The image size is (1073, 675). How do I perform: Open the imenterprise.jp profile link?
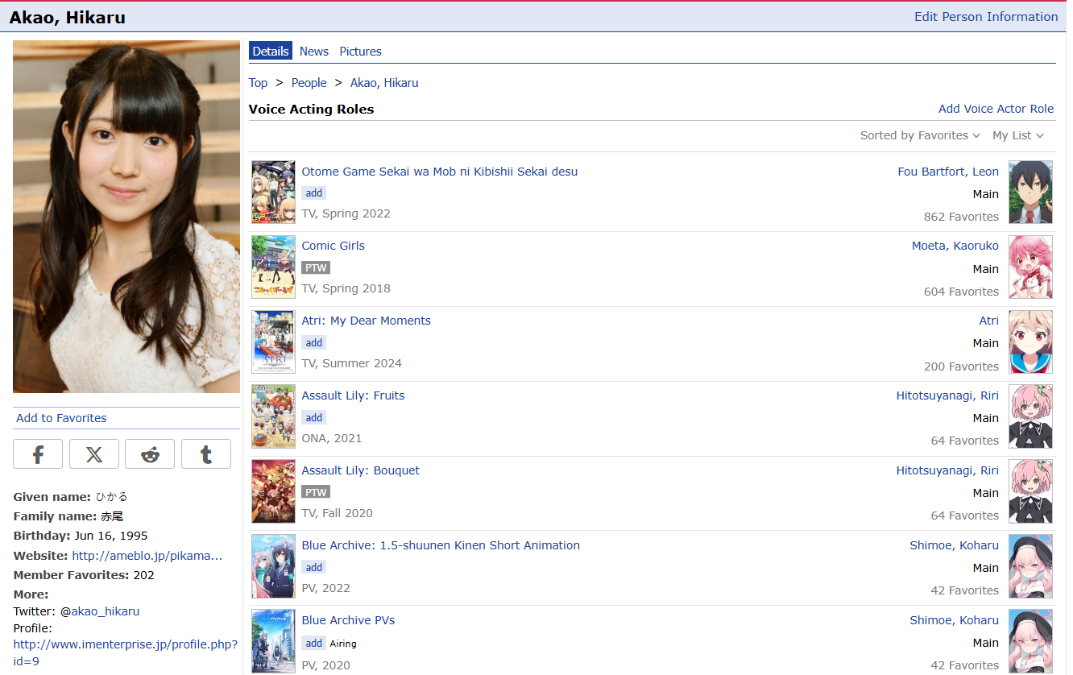[x=126, y=653]
